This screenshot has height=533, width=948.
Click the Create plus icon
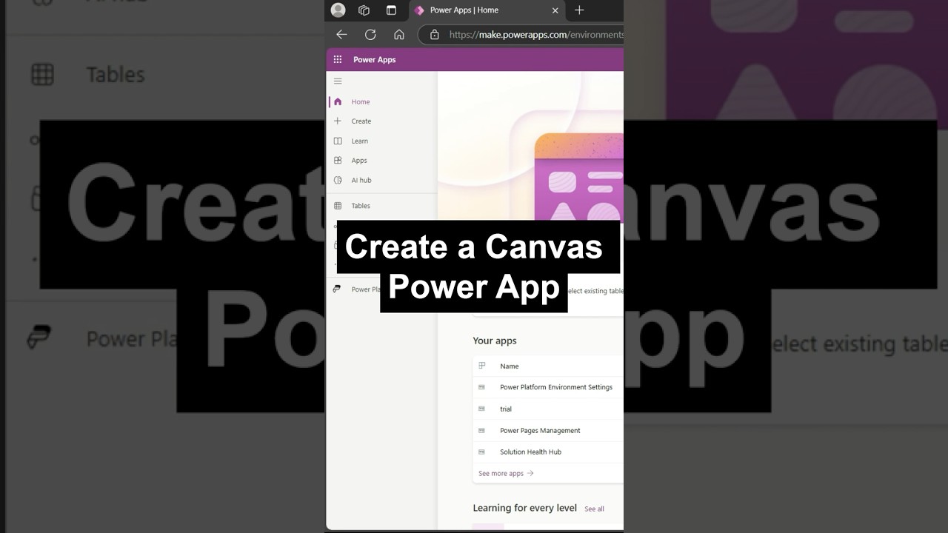click(x=338, y=121)
